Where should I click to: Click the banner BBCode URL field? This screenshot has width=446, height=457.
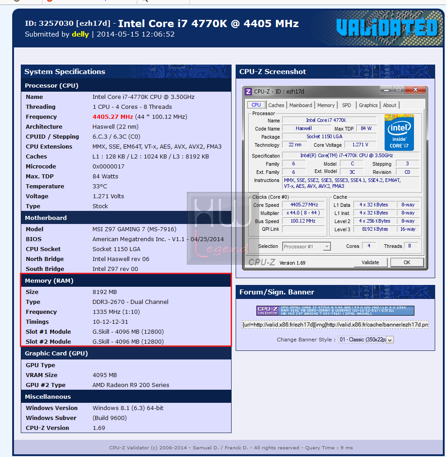coord(335,325)
